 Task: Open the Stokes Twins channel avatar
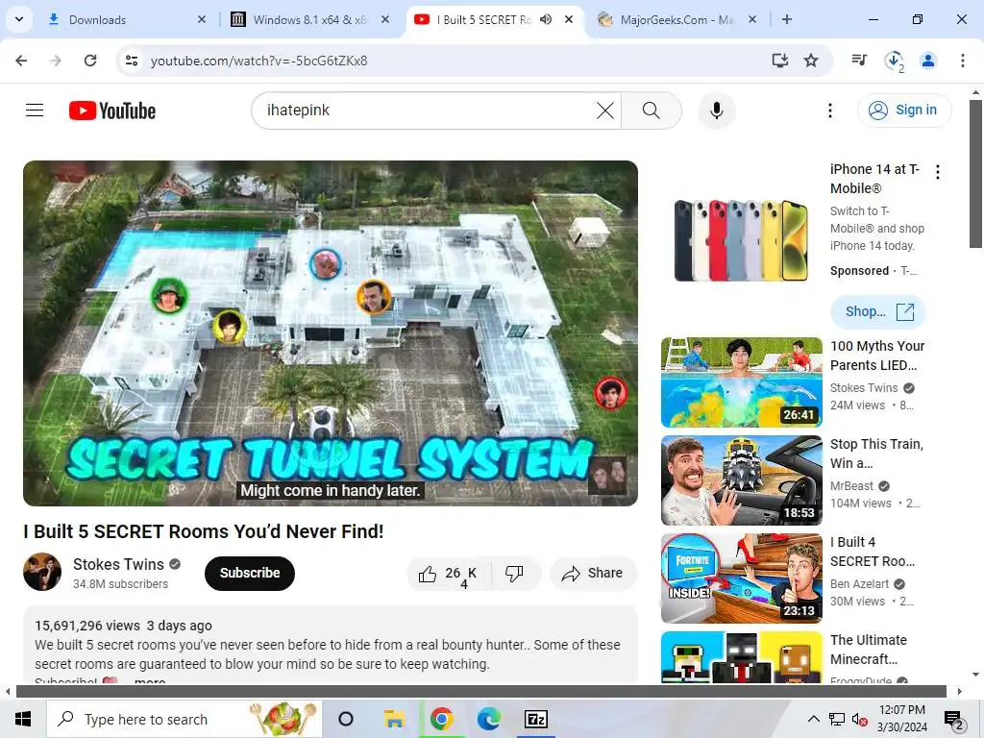point(42,572)
